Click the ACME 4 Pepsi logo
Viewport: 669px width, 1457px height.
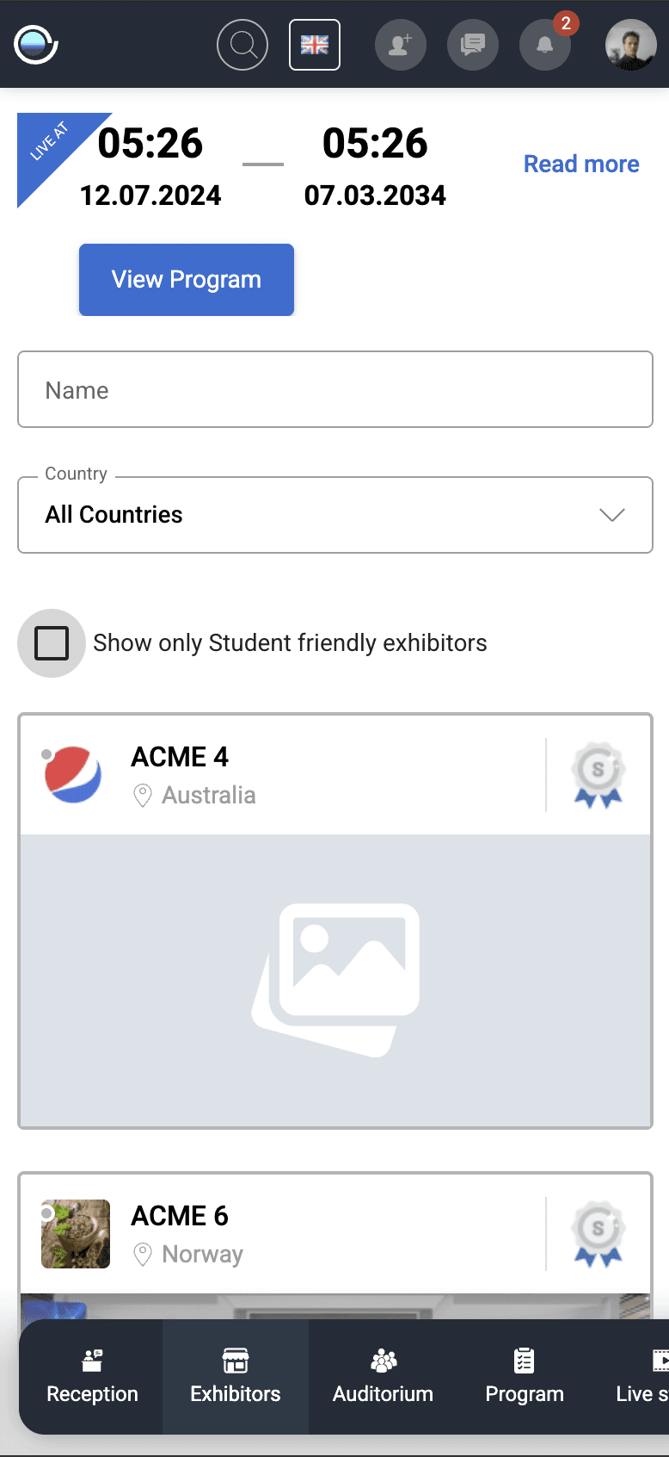(73, 775)
